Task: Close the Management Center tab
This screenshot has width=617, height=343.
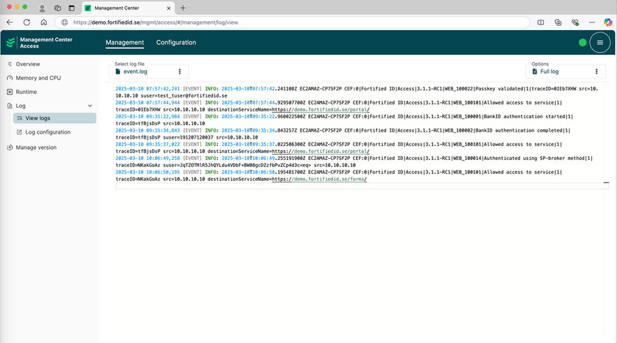Action: [168, 8]
